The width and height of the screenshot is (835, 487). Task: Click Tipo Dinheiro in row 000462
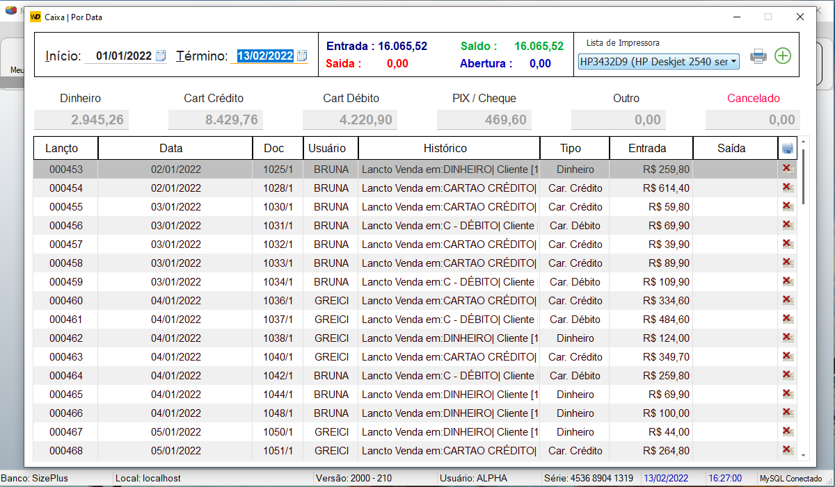(x=575, y=338)
